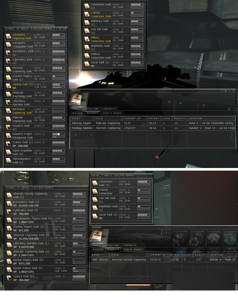
Task: Sort by Location header above Nonni V
Action: point(211,118)
